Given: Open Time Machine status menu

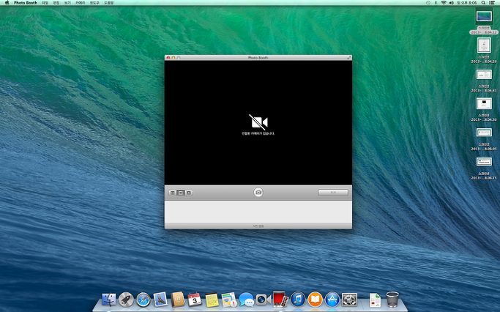Looking at the screenshot, I should (x=428, y=2).
